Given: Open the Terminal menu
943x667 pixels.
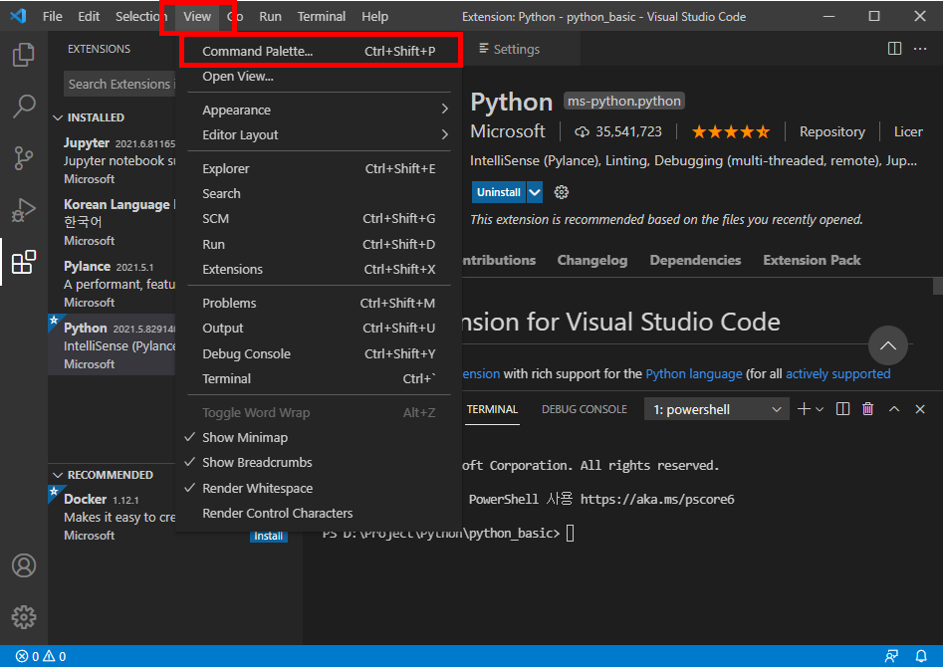Looking at the screenshot, I should click(322, 16).
